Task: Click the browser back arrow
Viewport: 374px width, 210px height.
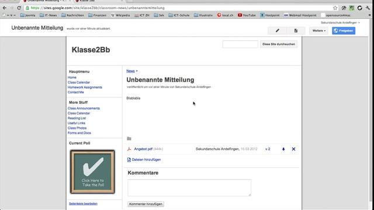Action: (x=4, y=8)
